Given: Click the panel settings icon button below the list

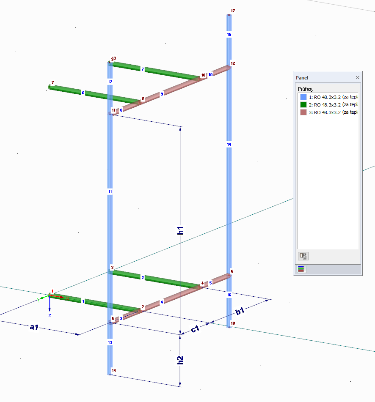Looking at the screenshot, I should click(x=303, y=256).
